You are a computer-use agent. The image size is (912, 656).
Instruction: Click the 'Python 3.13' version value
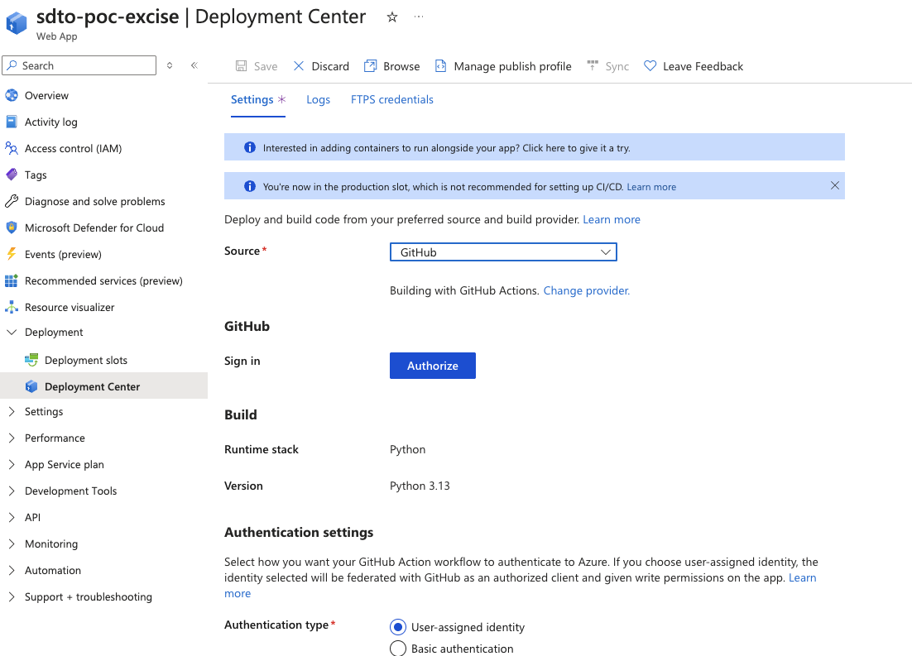[420, 486]
